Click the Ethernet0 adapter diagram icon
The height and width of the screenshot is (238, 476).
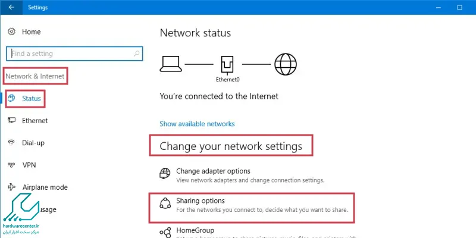[x=227, y=65]
